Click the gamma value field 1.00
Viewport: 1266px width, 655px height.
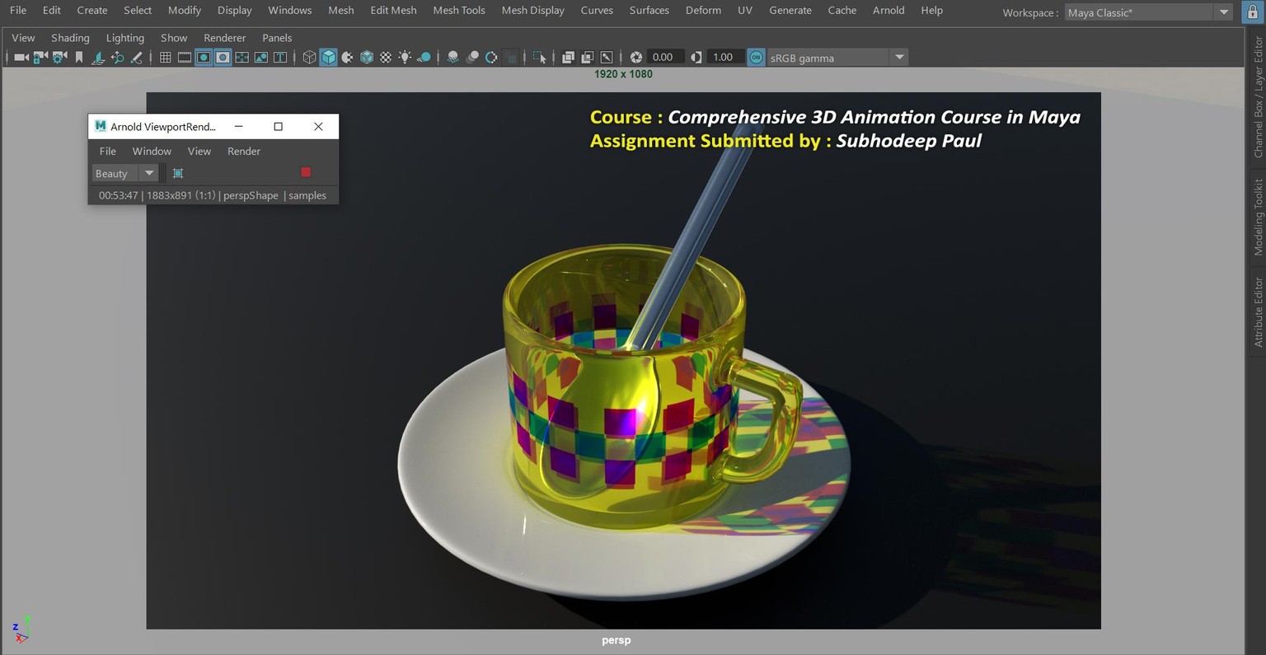[x=726, y=57]
